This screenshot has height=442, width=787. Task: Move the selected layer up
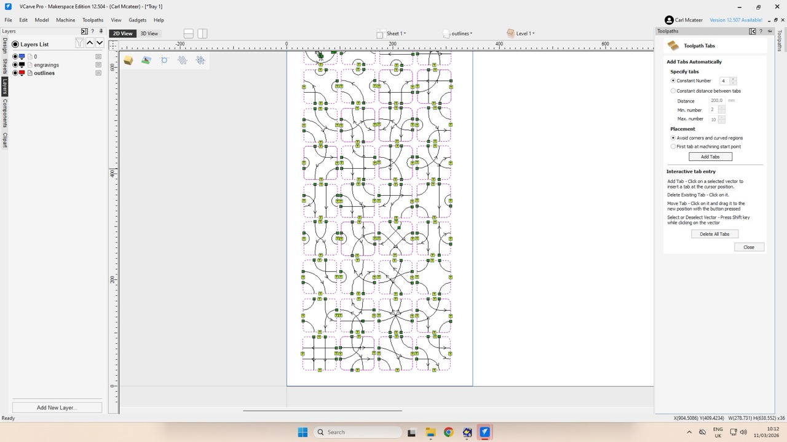coord(90,43)
